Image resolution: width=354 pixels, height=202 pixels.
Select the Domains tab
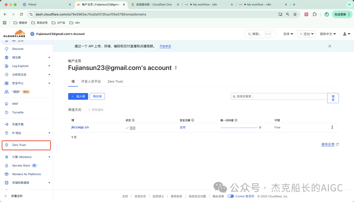point(73,81)
